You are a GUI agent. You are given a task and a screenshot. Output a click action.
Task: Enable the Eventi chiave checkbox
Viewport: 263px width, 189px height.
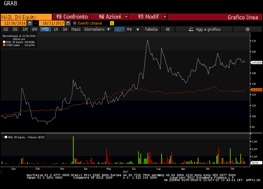[75, 23]
